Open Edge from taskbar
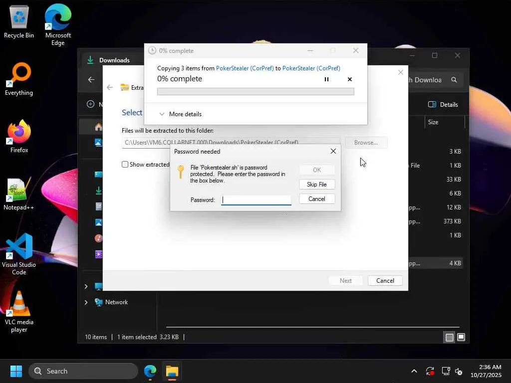The width and height of the screenshot is (511, 383). tap(150, 371)
